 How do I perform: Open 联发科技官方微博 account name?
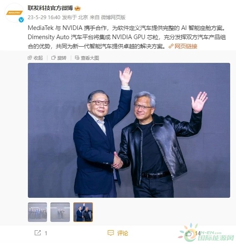(50, 8)
